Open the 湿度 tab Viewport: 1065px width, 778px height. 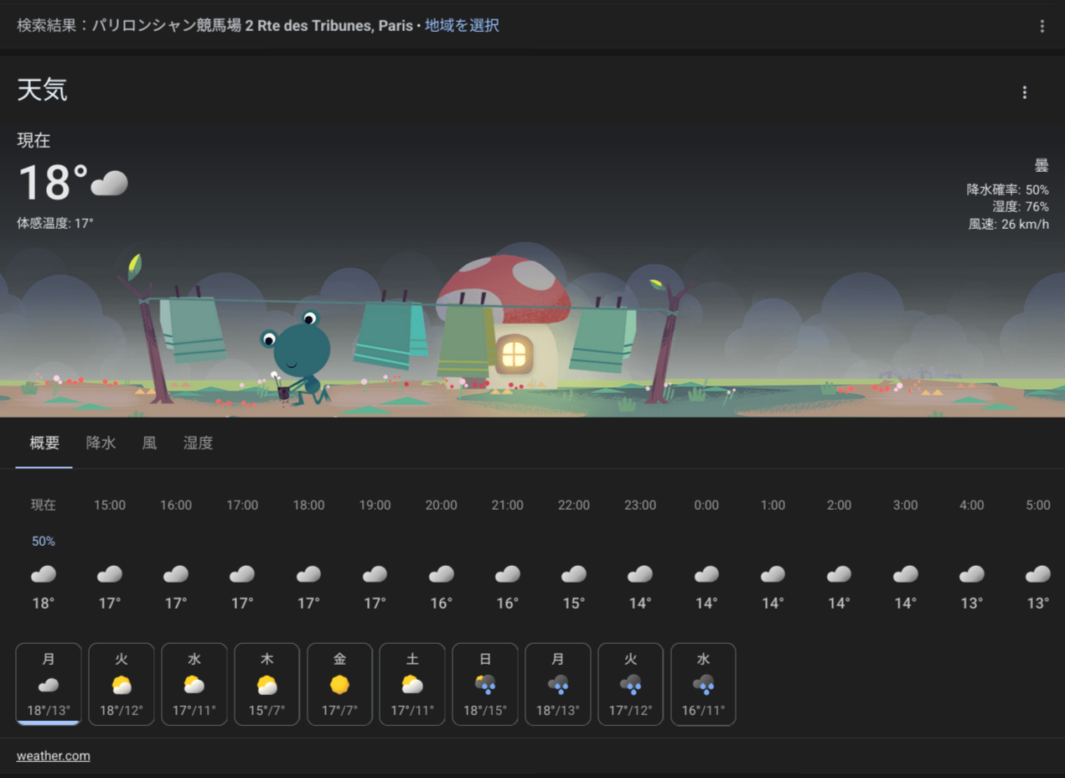[x=198, y=443]
